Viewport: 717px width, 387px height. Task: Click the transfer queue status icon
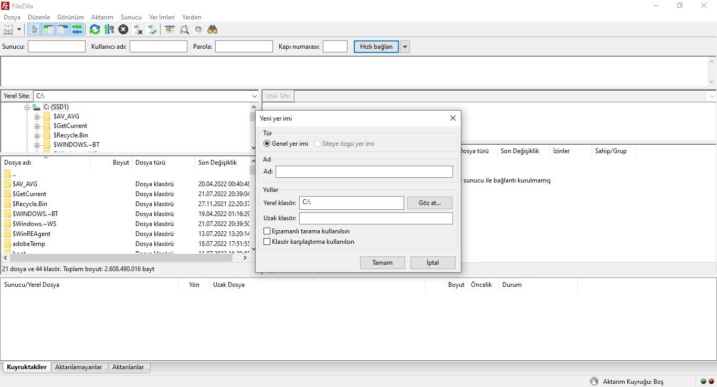tap(594, 381)
